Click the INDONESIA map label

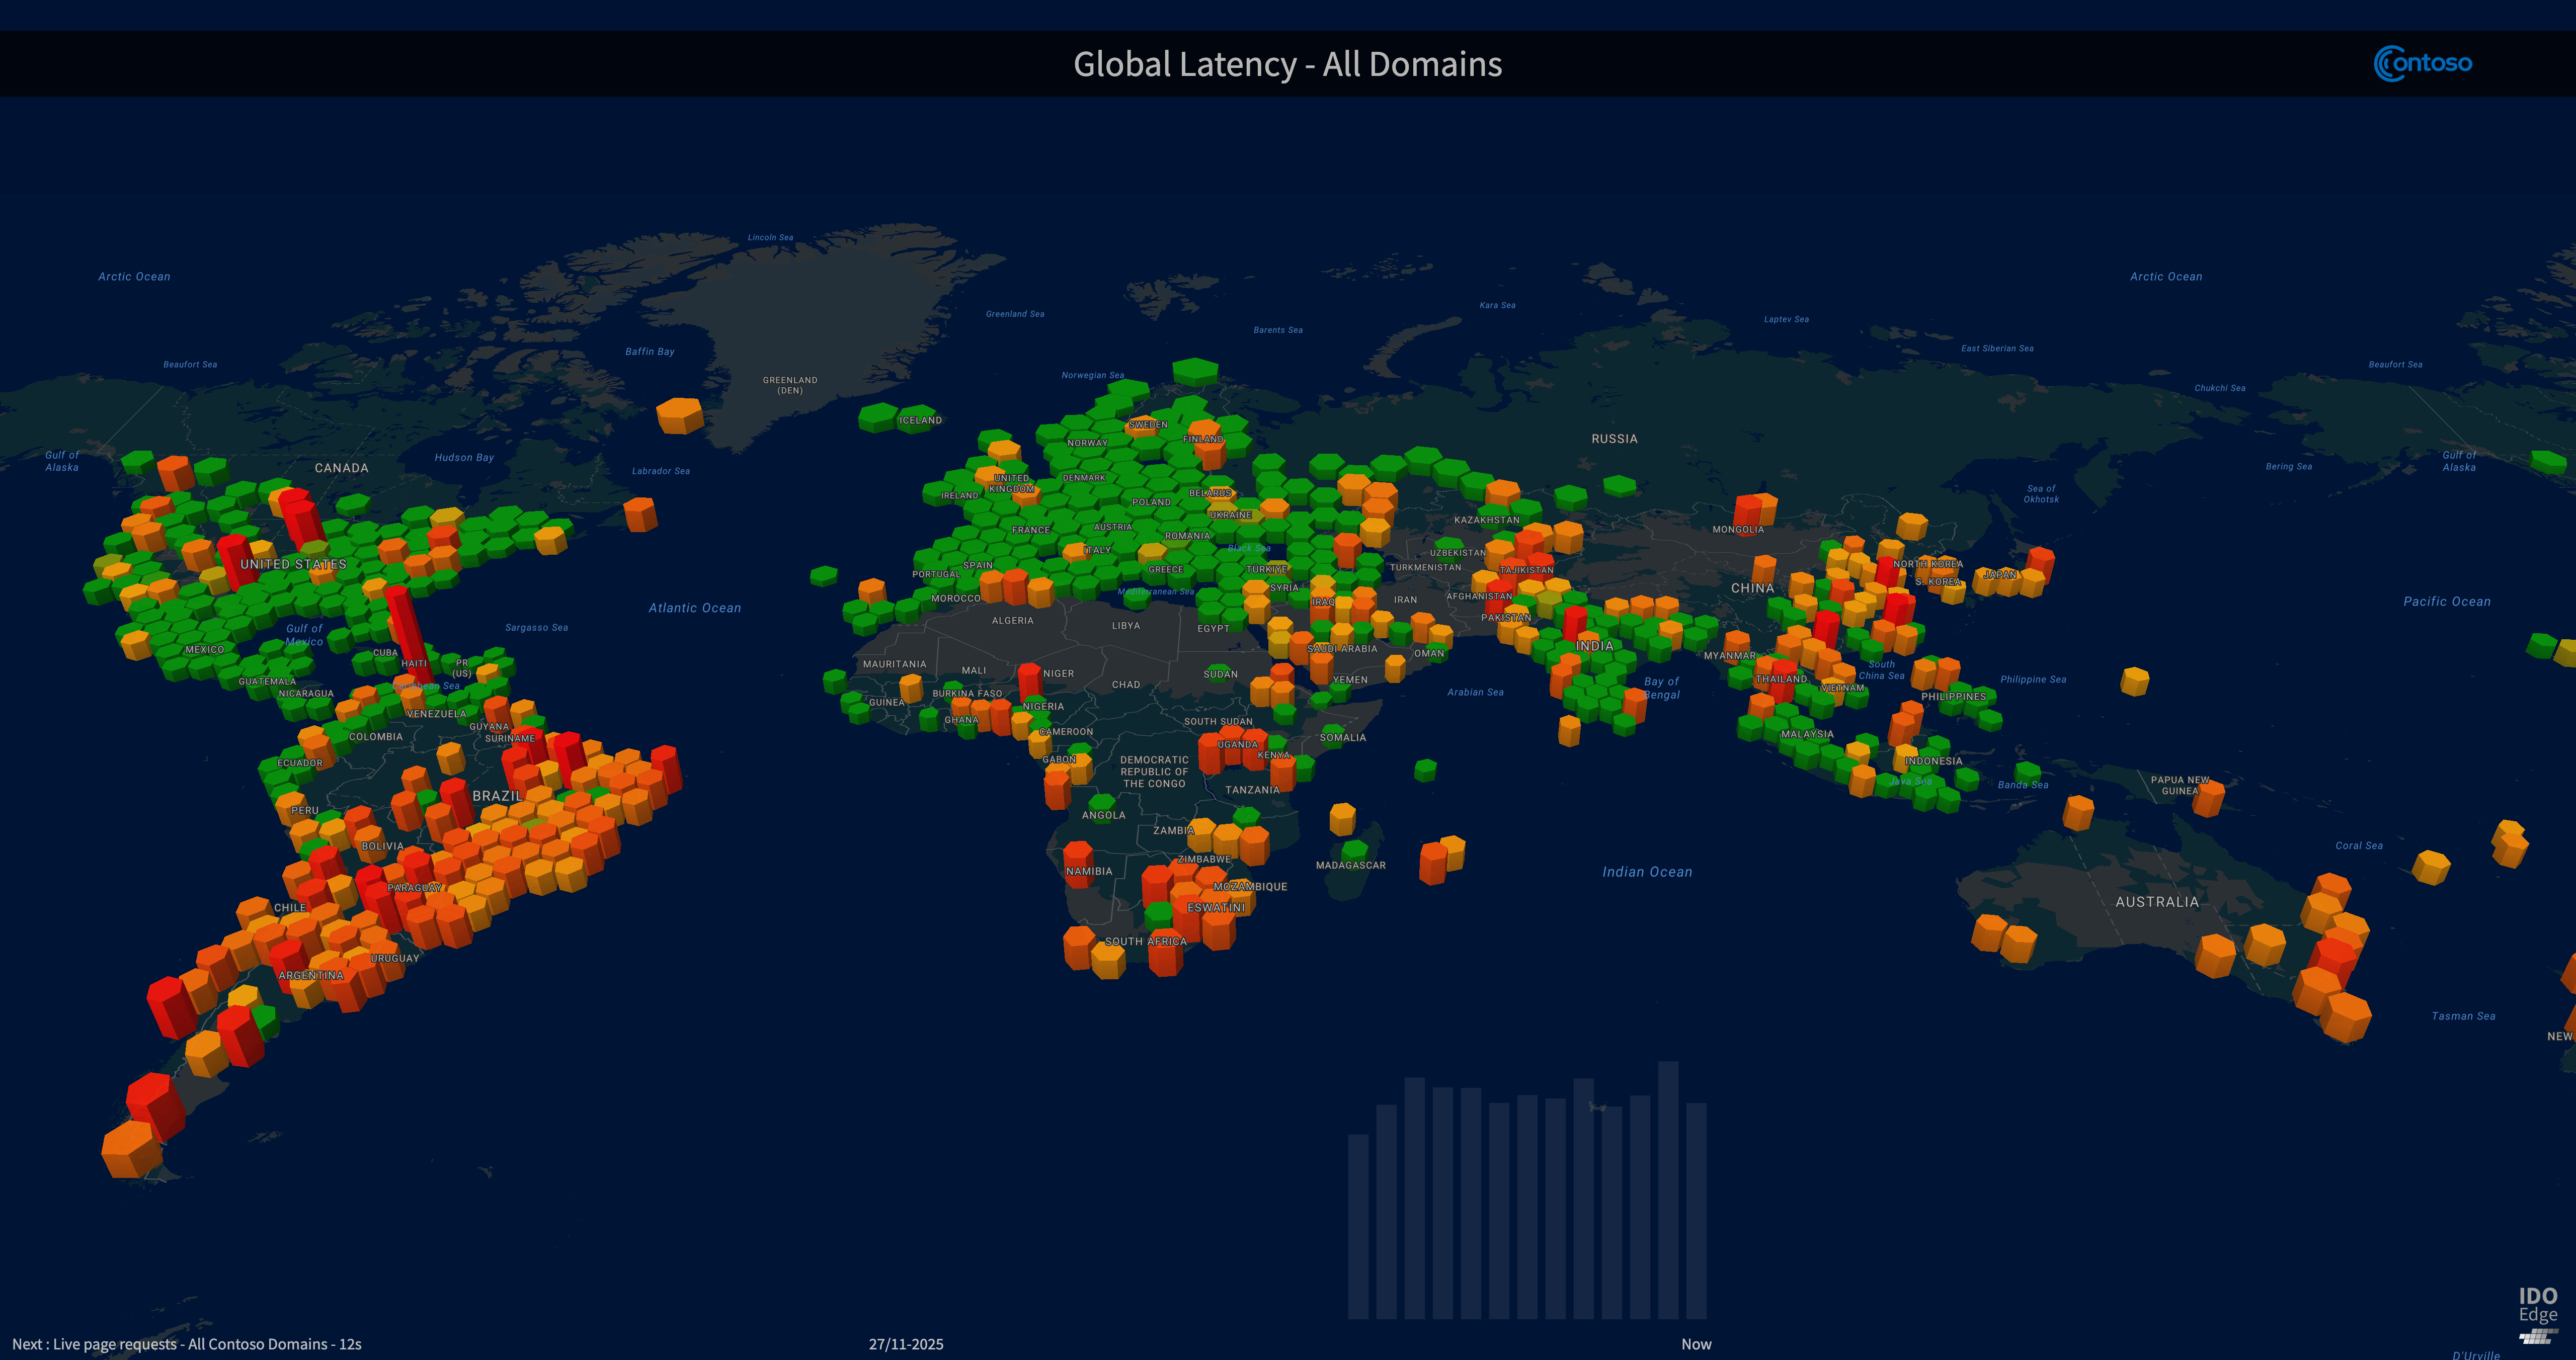coord(1934,761)
